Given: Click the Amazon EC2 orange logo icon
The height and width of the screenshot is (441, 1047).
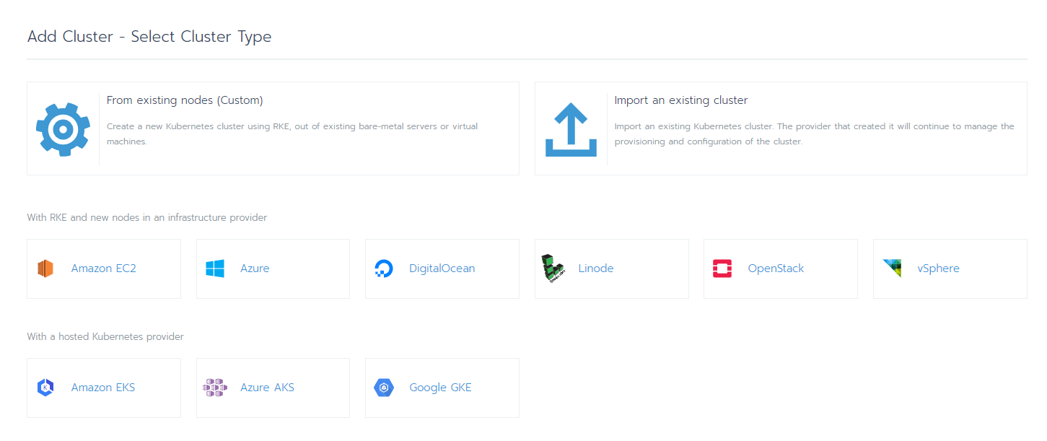Looking at the screenshot, I should coord(45,268).
